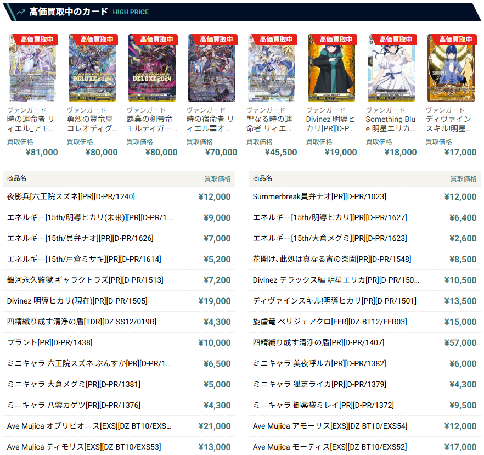
Task: Click the 時の運命者 リィエル card title
Action: click(x=31, y=123)
